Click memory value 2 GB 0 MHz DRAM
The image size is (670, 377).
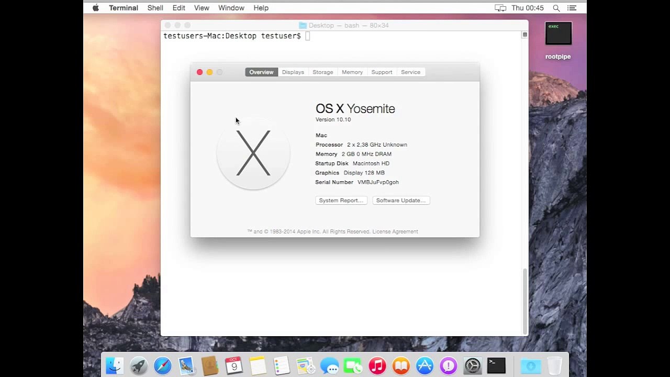(366, 154)
